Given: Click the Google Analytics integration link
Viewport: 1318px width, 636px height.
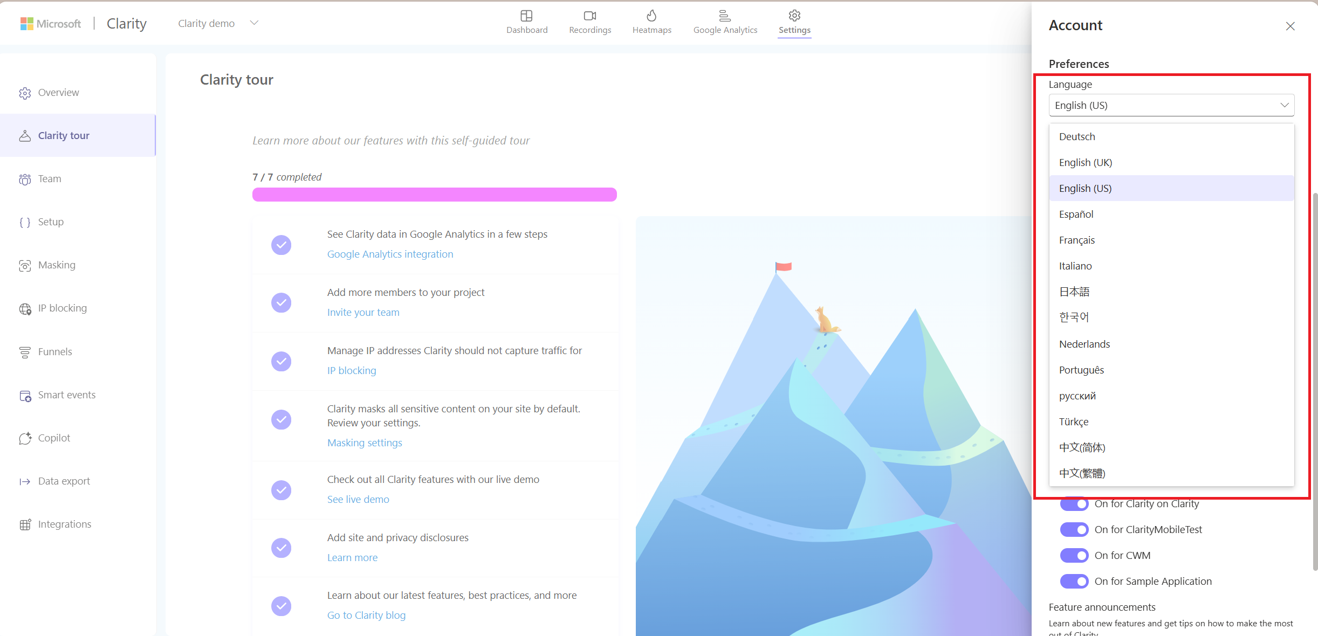Looking at the screenshot, I should click(390, 254).
